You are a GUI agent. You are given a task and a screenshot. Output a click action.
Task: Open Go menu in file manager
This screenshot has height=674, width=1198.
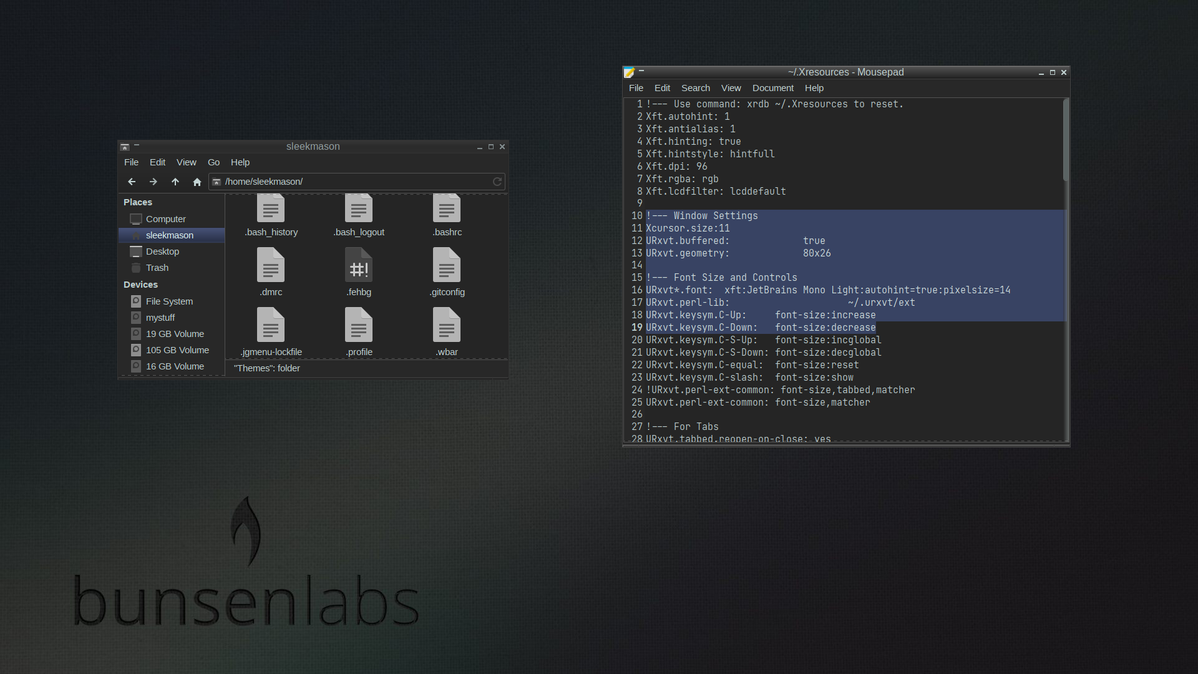click(213, 162)
